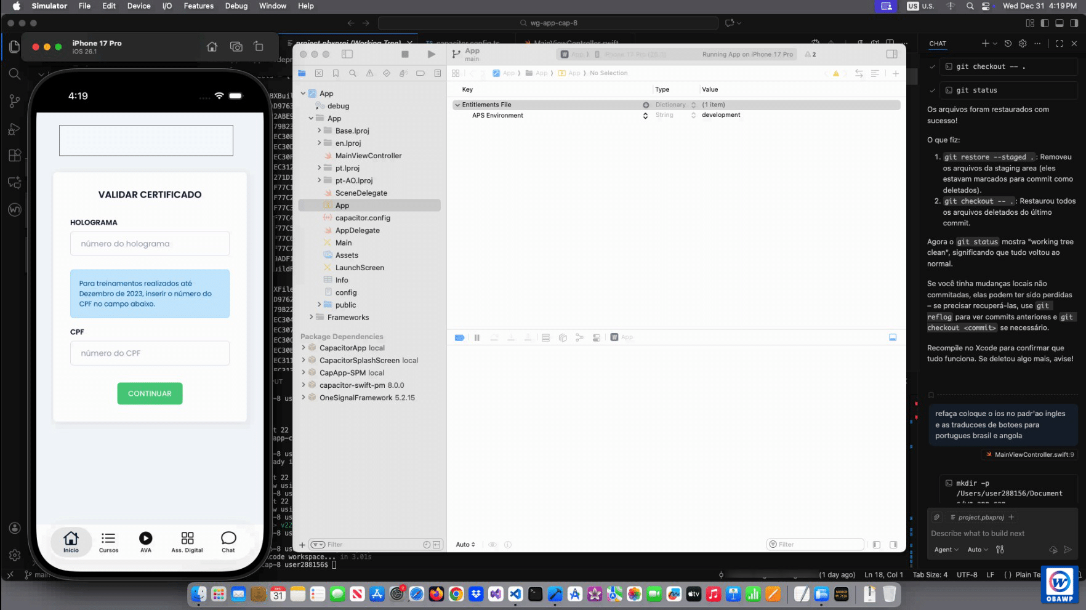Run the App scheme play button
This screenshot has height=610, width=1086.
tap(431, 54)
